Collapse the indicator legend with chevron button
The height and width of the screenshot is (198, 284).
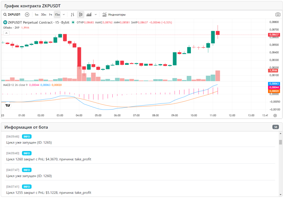tap(7, 33)
